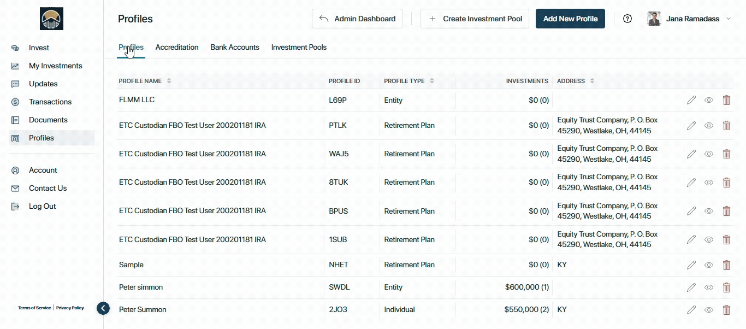Open Jana Ramadass avatar picture
The width and height of the screenshot is (746, 329).
point(654,19)
